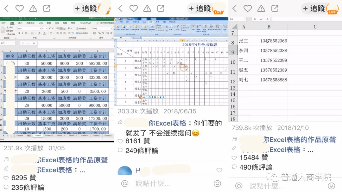
Task: Tap the report warning icon on left video
Action: [x=33, y=9]
